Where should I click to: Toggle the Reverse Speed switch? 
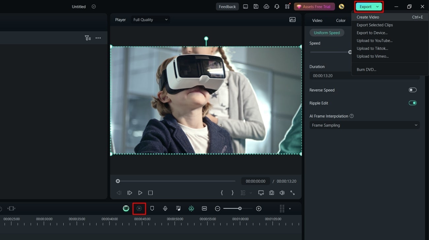pos(412,90)
